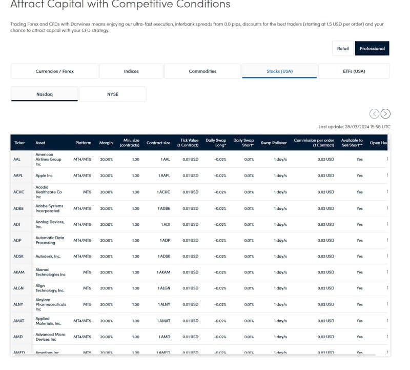The image size is (410, 370).
Task: Go to the ETFs (USA) tab
Action: click(x=354, y=71)
